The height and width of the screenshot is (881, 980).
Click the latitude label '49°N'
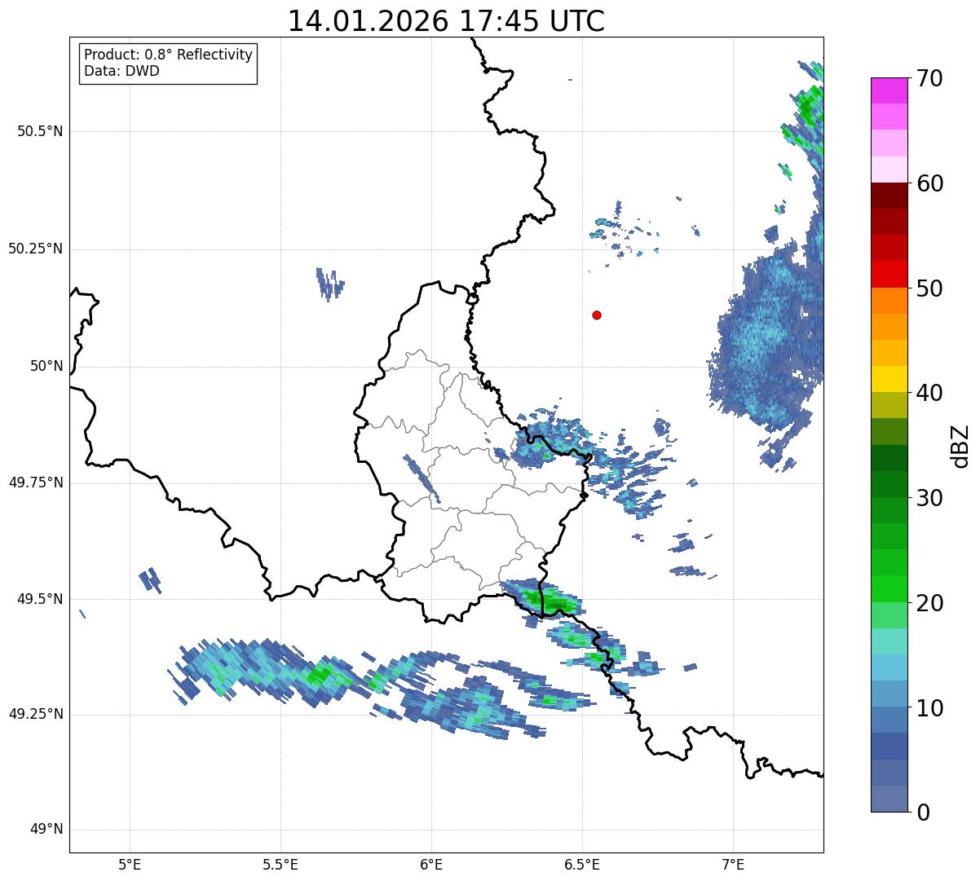(46, 830)
